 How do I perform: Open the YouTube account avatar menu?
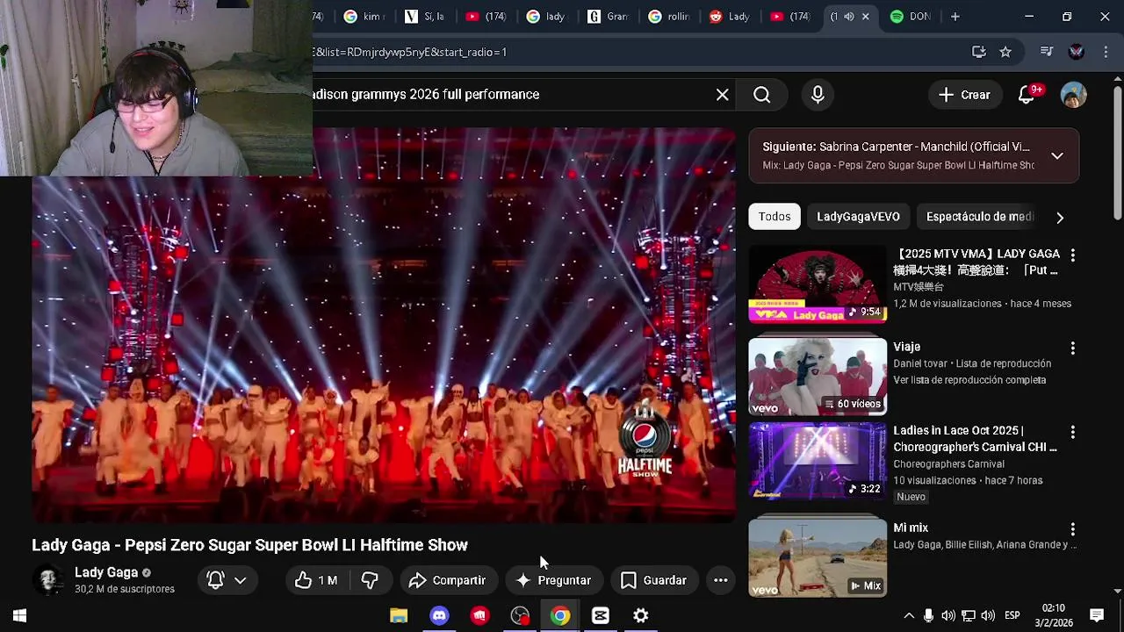point(1073,95)
